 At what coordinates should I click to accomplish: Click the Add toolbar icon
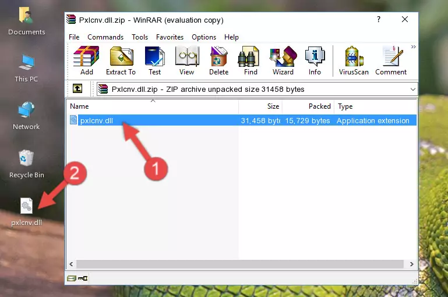pos(86,60)
